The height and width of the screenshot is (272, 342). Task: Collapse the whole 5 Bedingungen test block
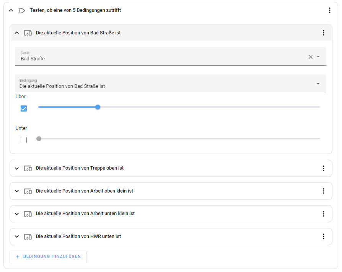point(11,10)
